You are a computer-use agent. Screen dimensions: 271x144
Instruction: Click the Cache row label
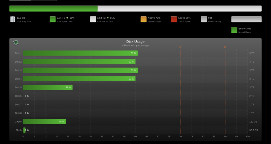click(18, 121)
